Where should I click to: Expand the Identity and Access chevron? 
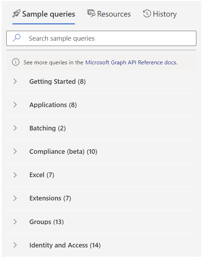(15, 245)
